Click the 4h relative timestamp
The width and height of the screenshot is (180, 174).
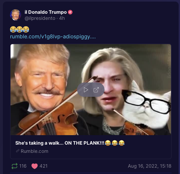[x=62, y=18]
